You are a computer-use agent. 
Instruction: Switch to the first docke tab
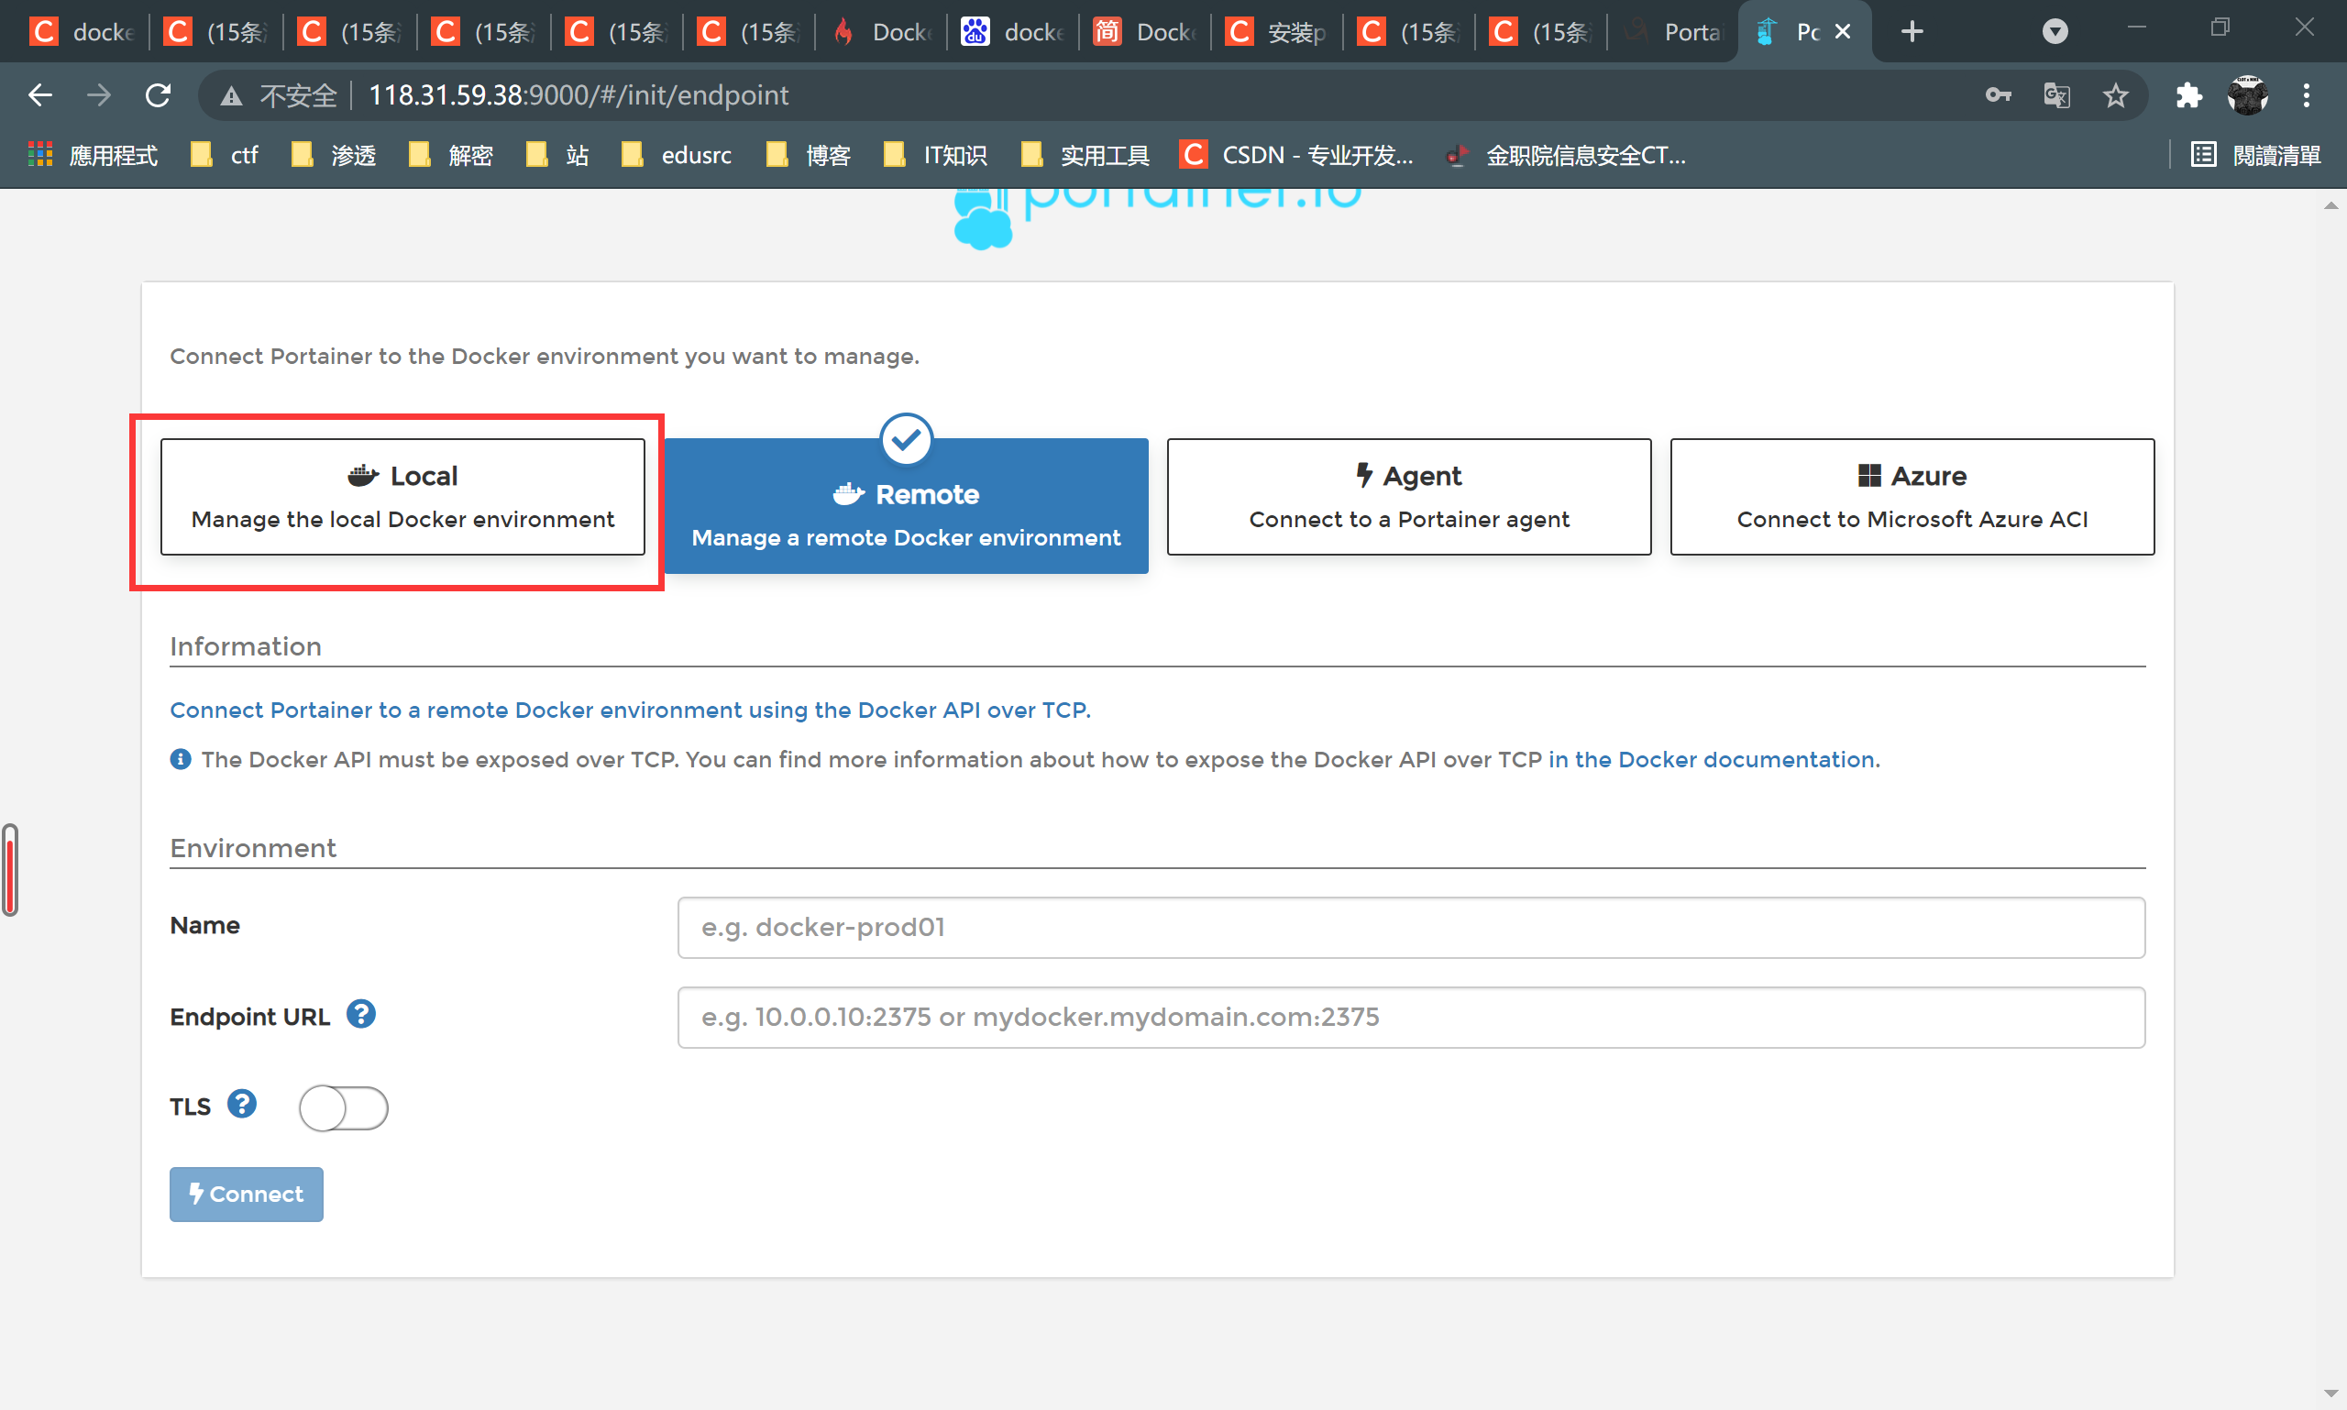coord(83,32)
